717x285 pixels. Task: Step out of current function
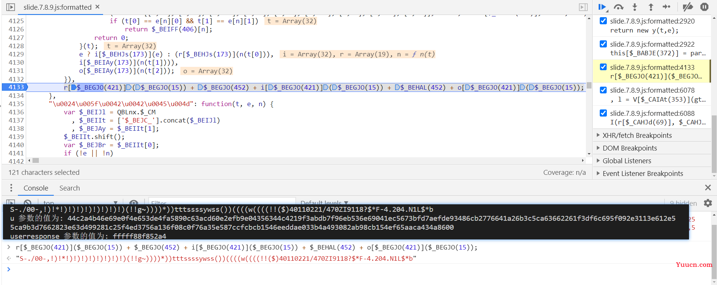pos(651,7)
